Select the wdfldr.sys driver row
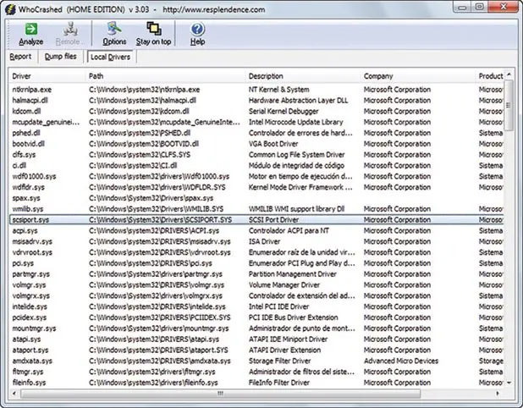Image resolution: width=523 pixels, height=408 pixels. click(256, 187)
